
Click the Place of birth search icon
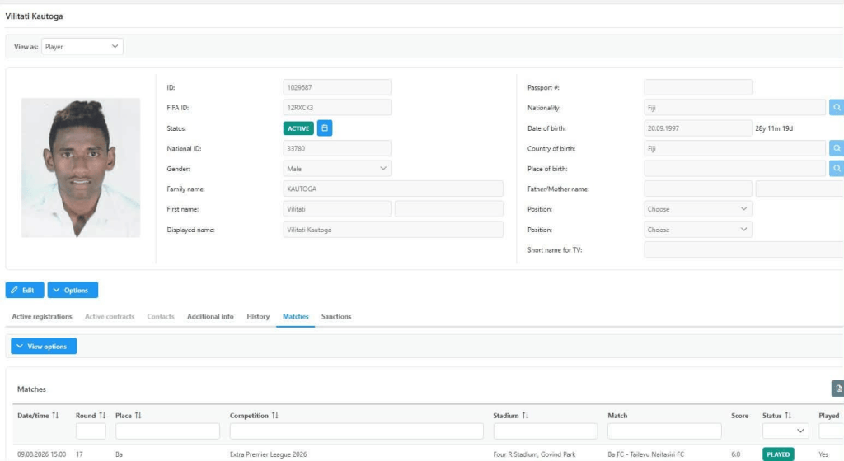tap(837, 169)
